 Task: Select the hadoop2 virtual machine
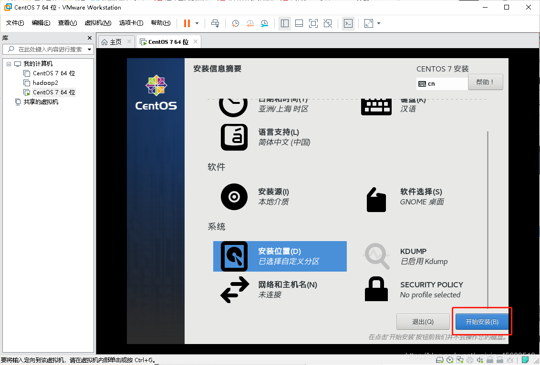point(45,82)
